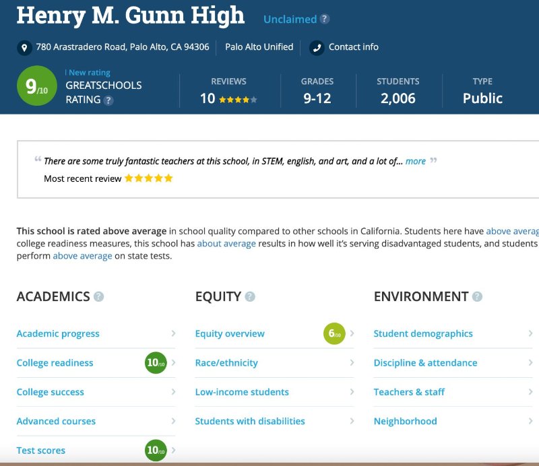539x466 pixels.
Task: Expand the Students with disabilities row chevron
Action: point(352,421)
